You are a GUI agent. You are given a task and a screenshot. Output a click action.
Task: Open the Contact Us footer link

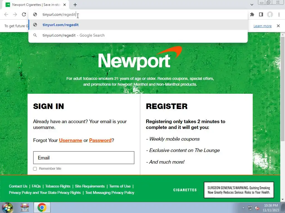pyautogui.click(x=18, y=186)
